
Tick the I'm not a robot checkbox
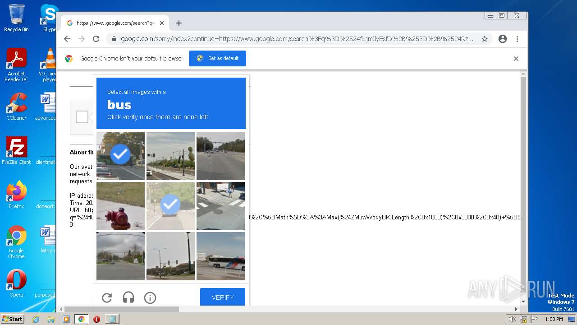click(x=82, y=117)
